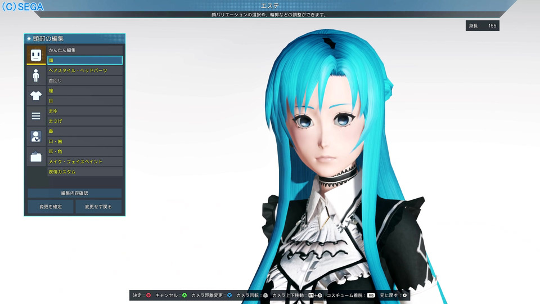Open the body editing figure icon
Screen dimensions: 540x304
point(36,75)
